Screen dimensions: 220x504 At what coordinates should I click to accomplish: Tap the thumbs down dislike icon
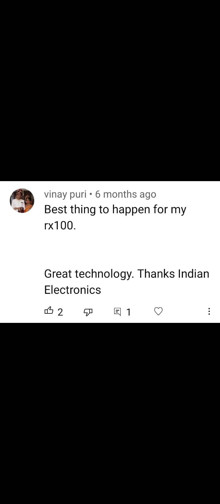coord(88,312)
